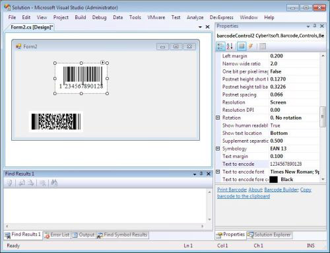Image resolution: width=330 pixels, height=253 pixels.
Task: Expand the Symbology property
Action: click(218, 149)
